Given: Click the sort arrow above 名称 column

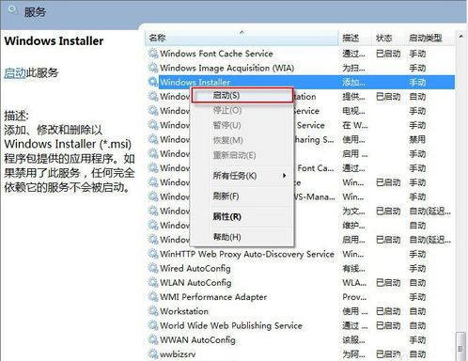Looking at the screenshot, I should click(242, 32).
